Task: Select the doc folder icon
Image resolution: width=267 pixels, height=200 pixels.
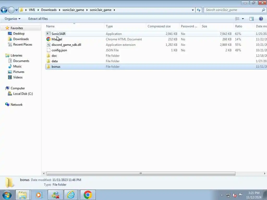Action: tap(48, 55)
